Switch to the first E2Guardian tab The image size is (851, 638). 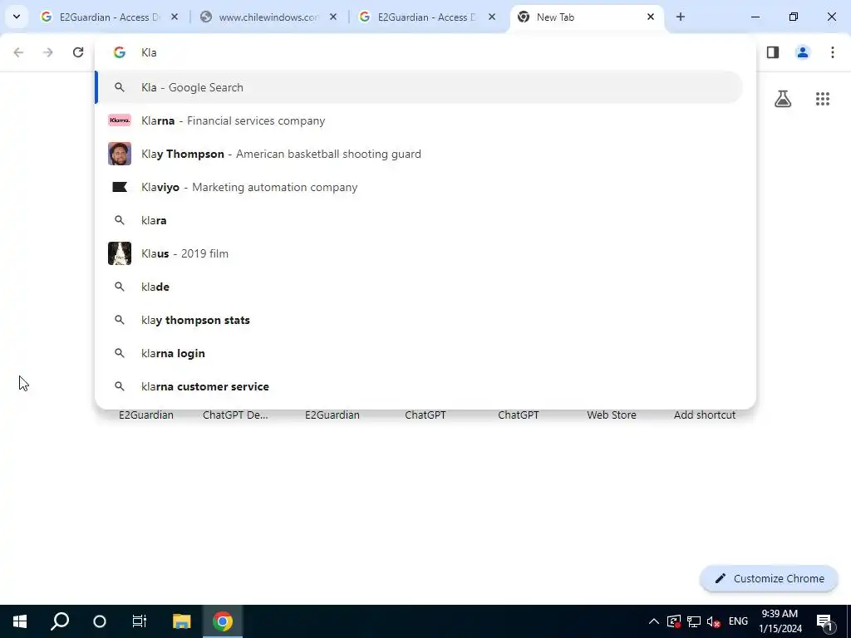(x=110, y=17)
